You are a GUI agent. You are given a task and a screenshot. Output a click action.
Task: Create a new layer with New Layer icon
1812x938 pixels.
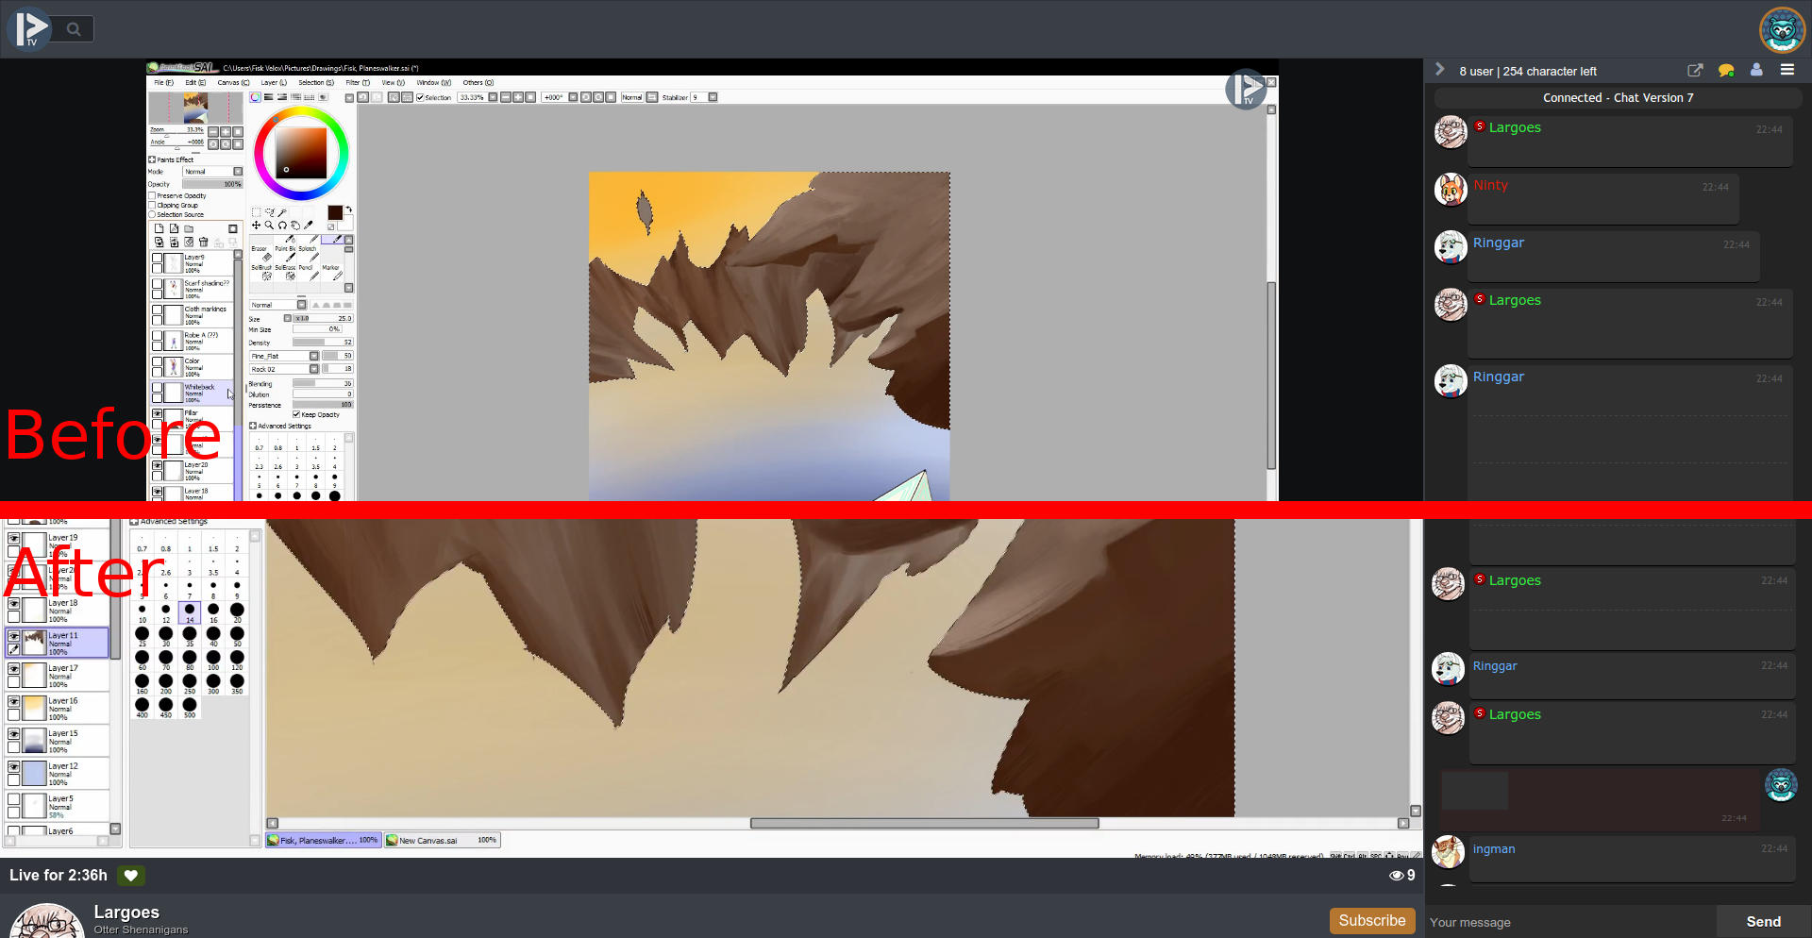pos(159,228)
